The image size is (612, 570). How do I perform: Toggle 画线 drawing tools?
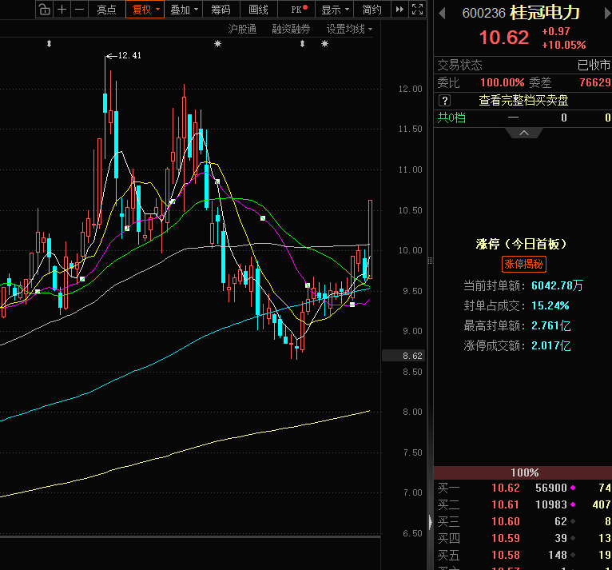pos(258,10)
